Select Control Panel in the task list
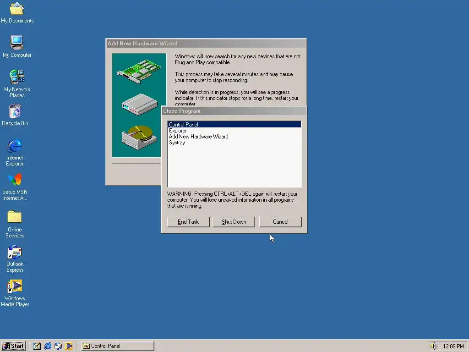Image resolution: width=469 pixels, height=352 pixels. click(x=234, y=125)
